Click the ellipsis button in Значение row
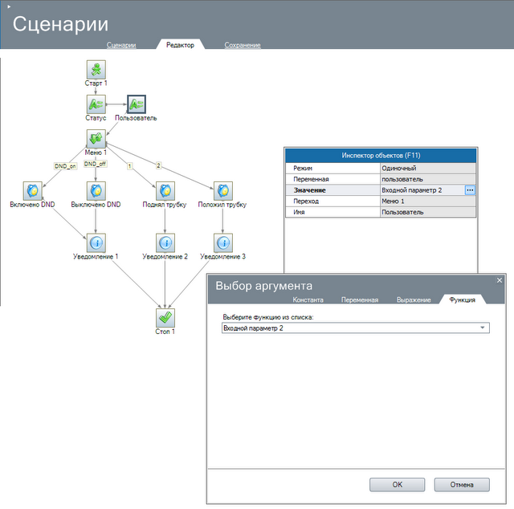 pyautogui.click(x=470, y=189)
